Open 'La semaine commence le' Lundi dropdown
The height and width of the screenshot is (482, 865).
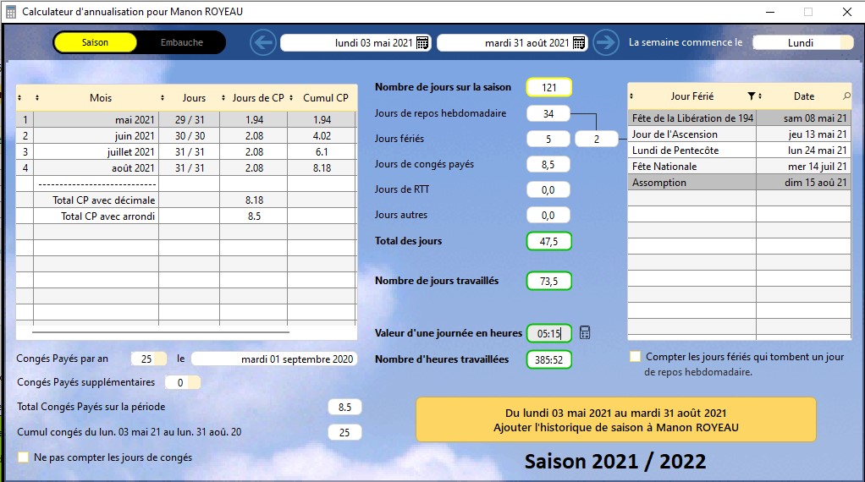click(x=802, y=42)
